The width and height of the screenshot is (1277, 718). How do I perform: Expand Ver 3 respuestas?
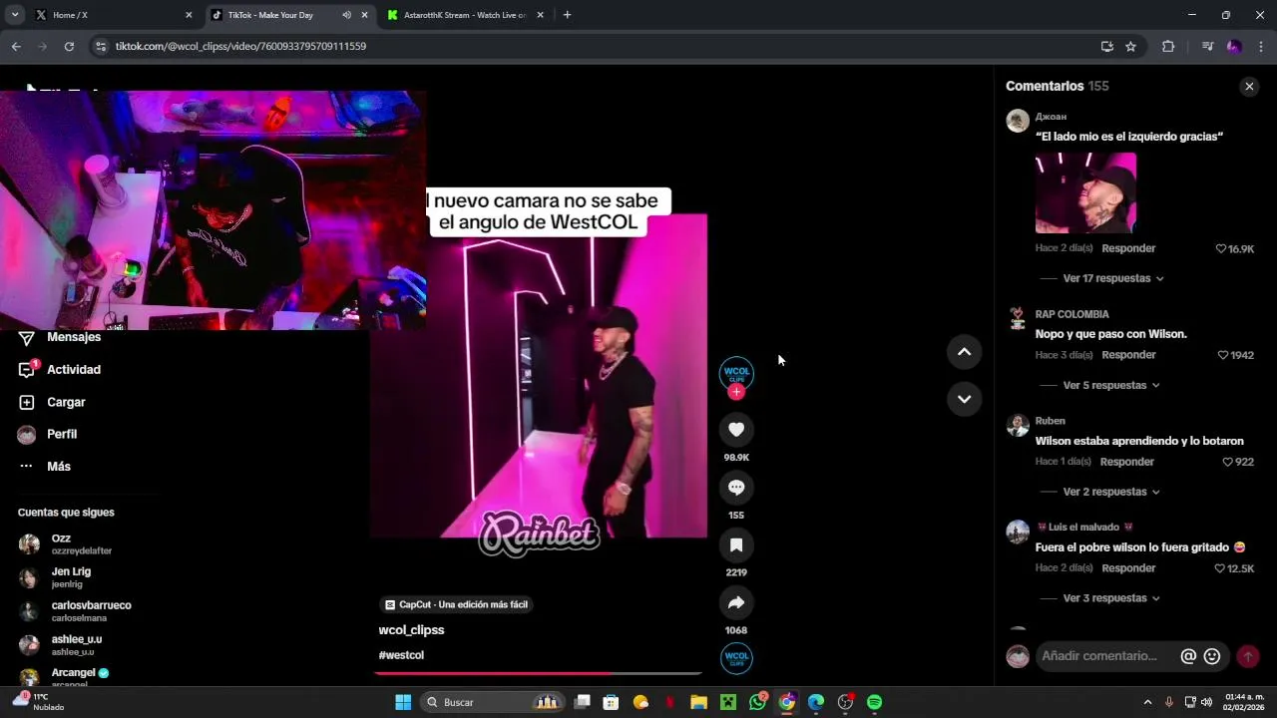(1111, 598)
